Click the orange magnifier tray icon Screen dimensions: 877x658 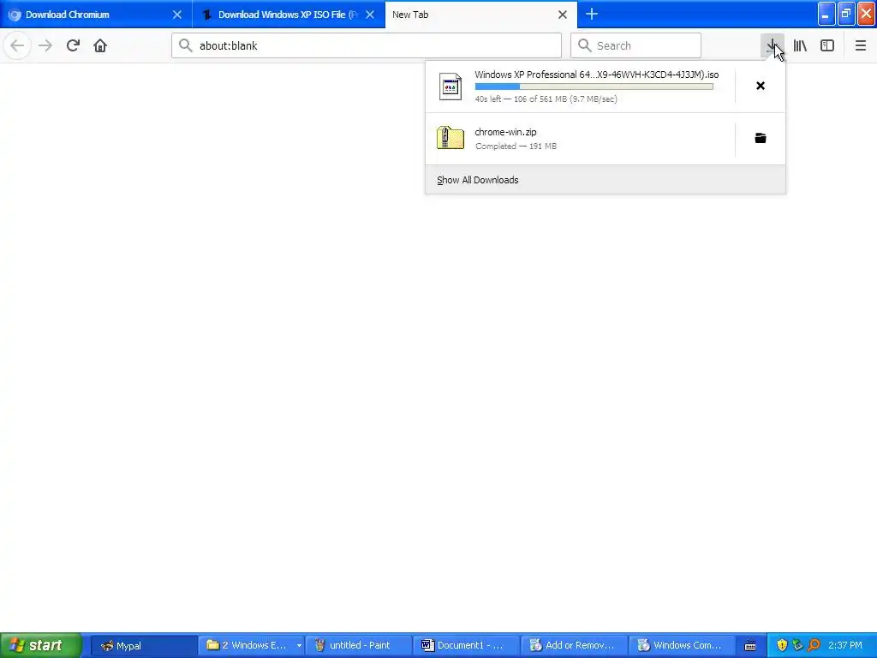pyautogui.click(x=814, y=645)
